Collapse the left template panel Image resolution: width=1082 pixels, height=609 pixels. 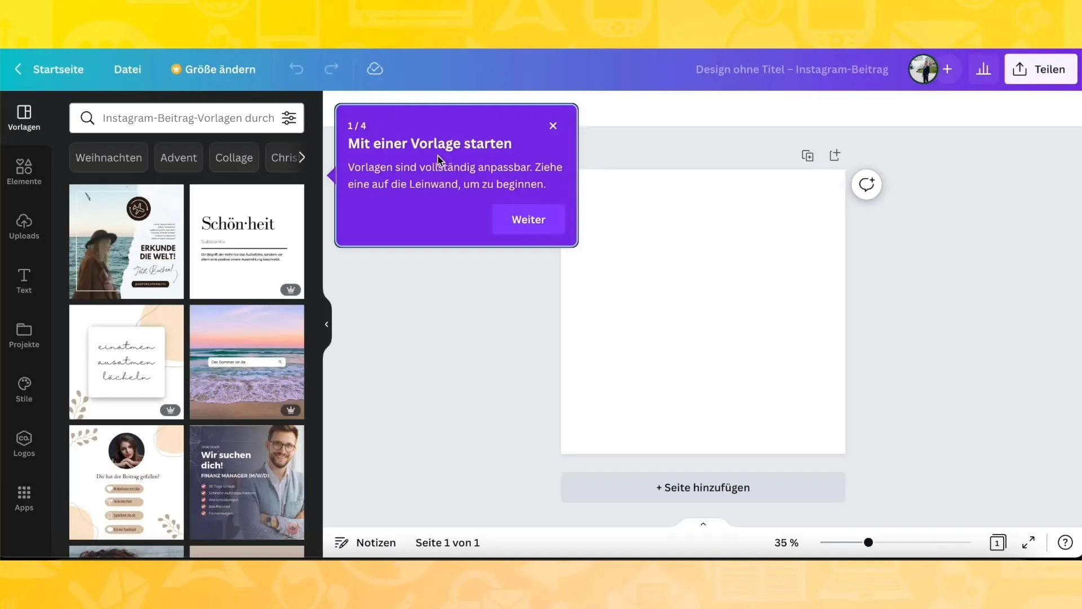coord(327,324)
